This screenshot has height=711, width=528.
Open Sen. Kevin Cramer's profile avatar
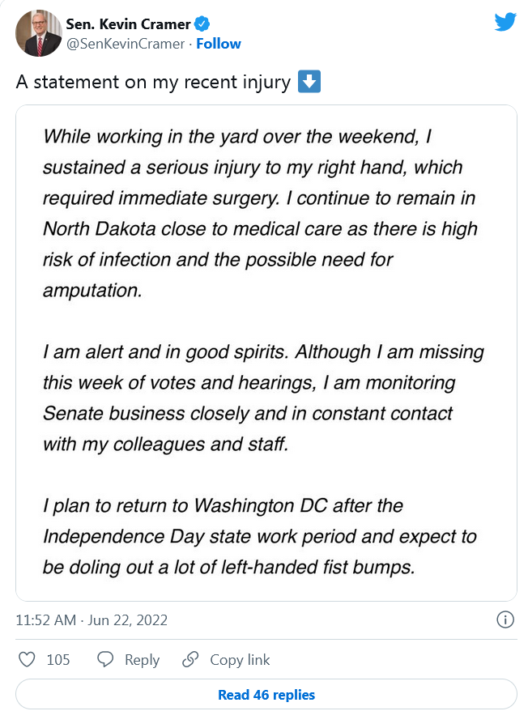point(39,33)
